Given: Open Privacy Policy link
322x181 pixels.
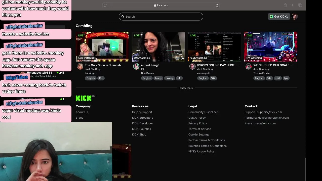Looking at the screenshot, I should click(x=198, y=123).
